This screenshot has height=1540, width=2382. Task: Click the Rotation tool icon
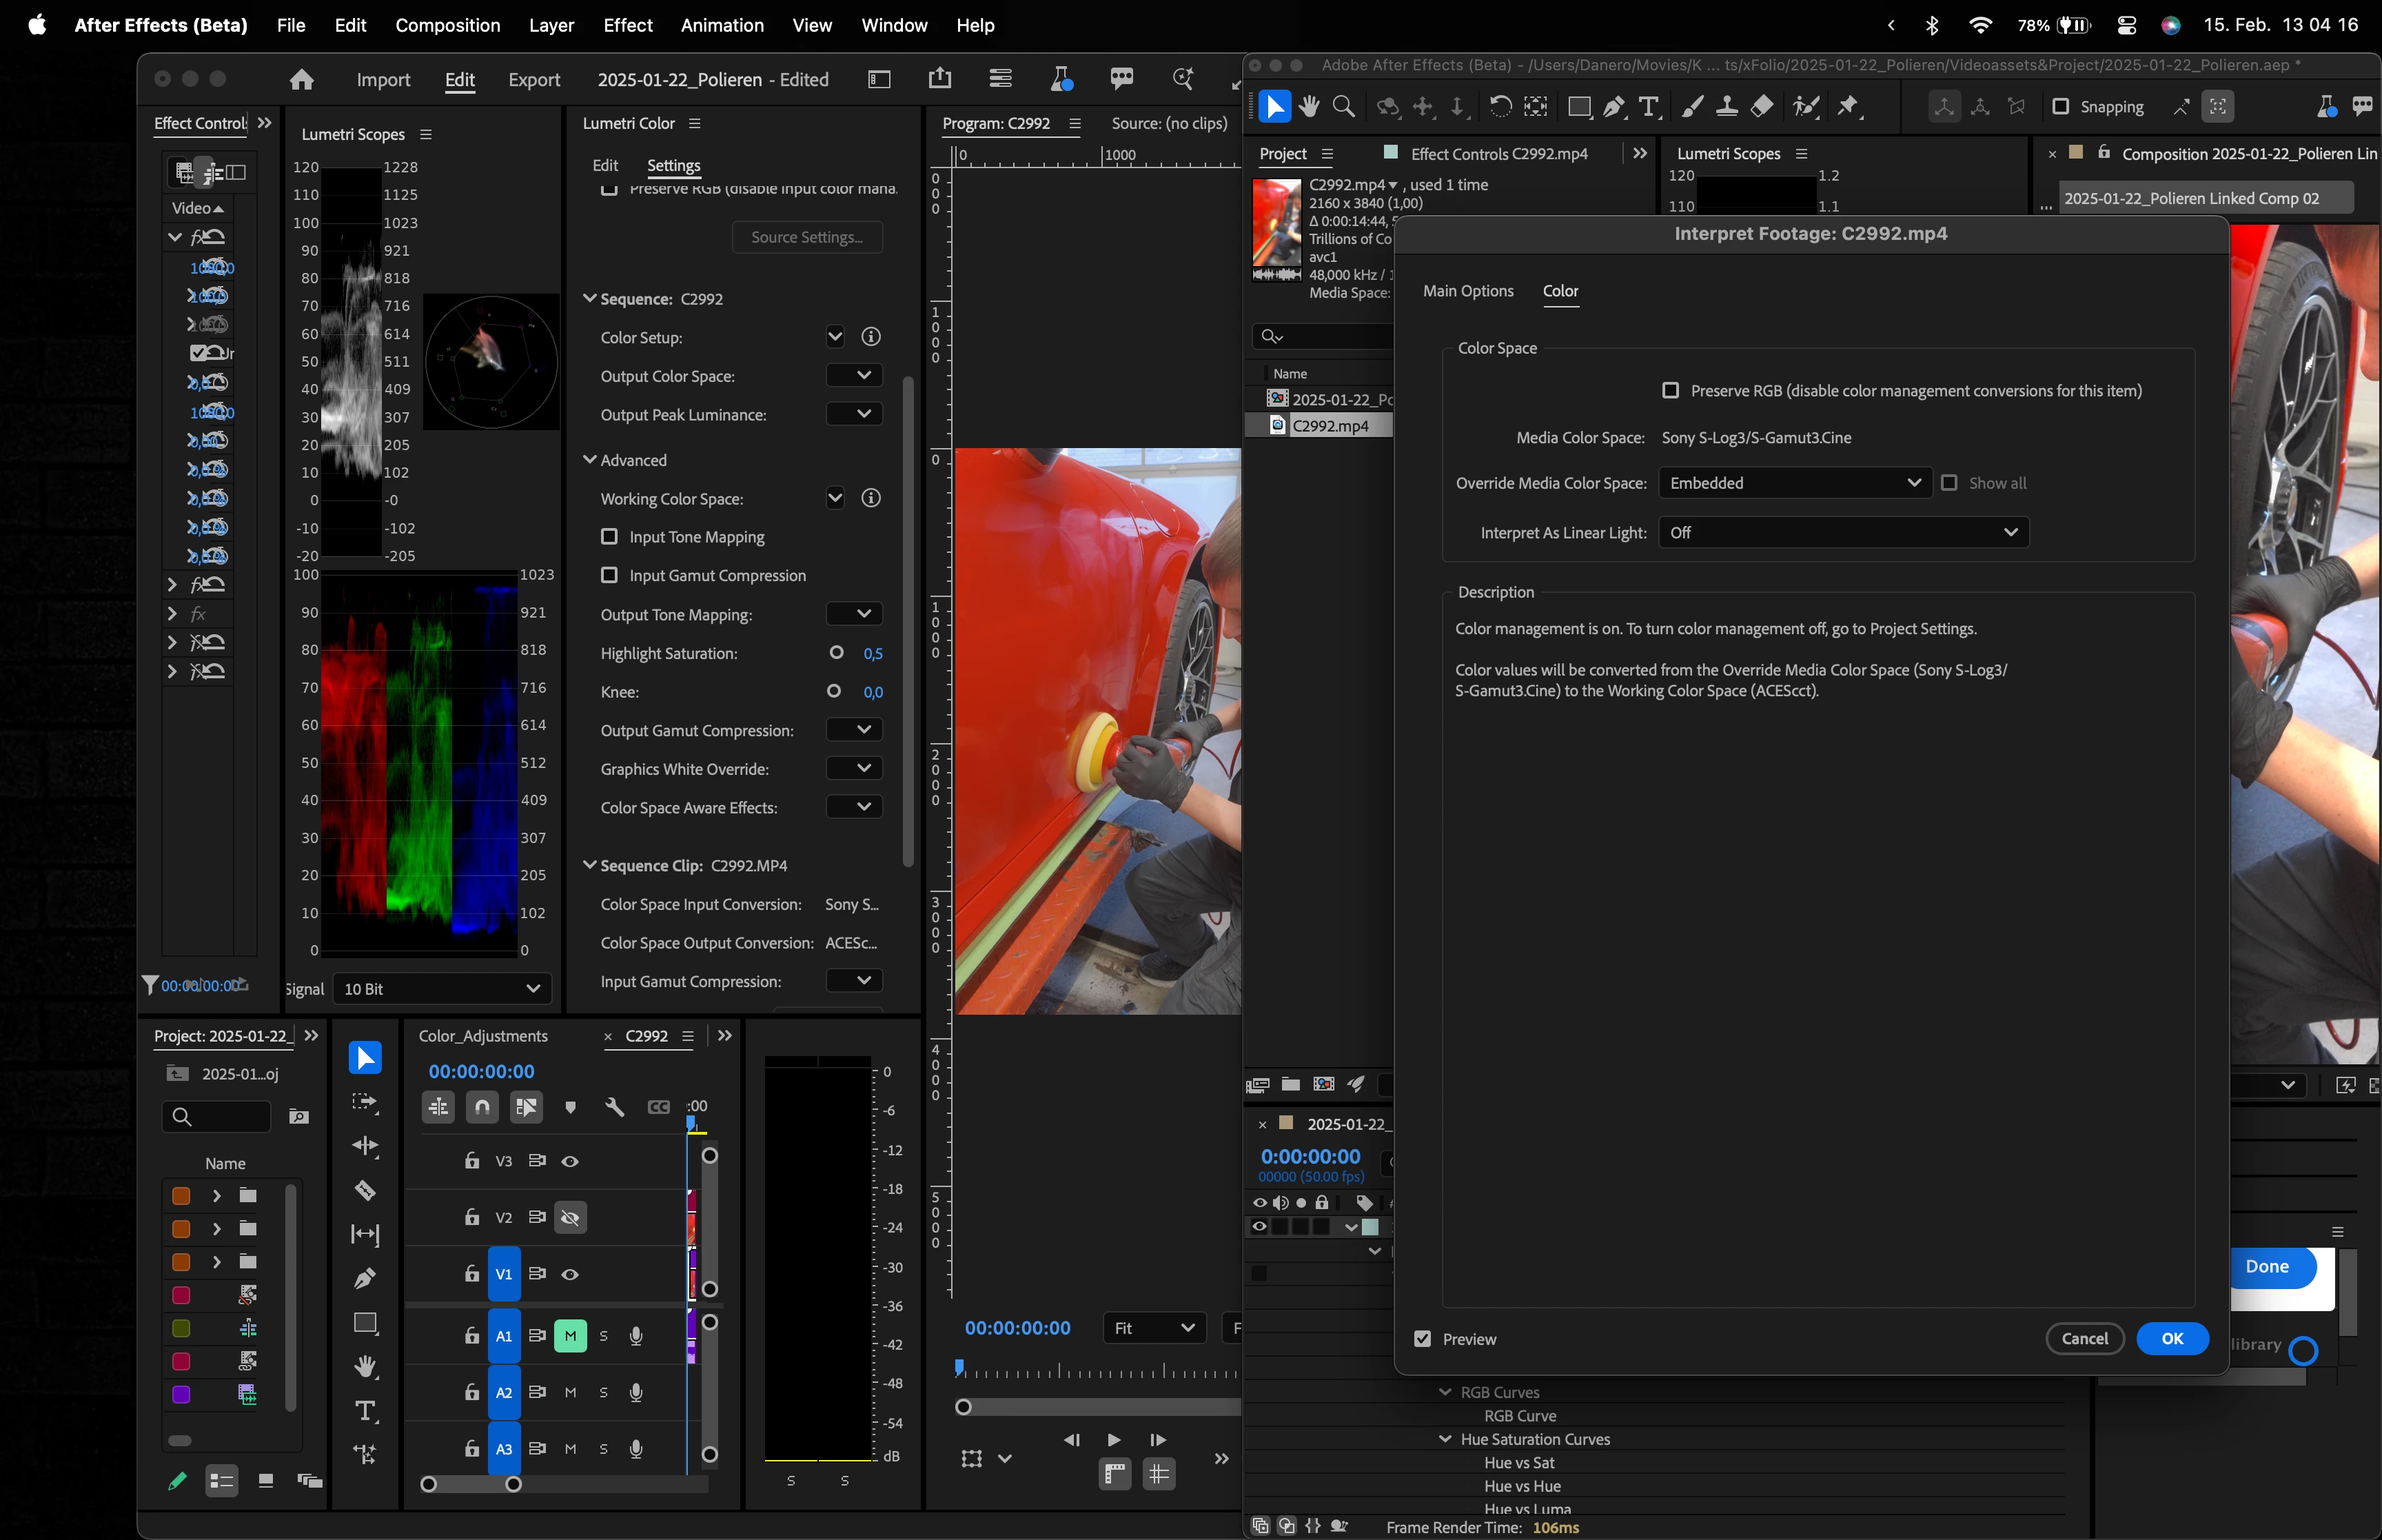[x=1499, y=106]
